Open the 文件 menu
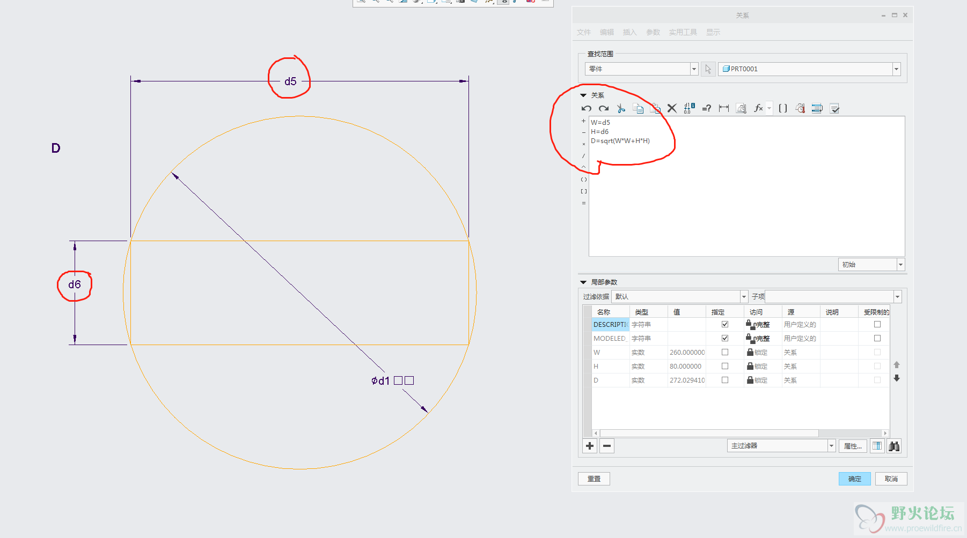 (584, 32)
